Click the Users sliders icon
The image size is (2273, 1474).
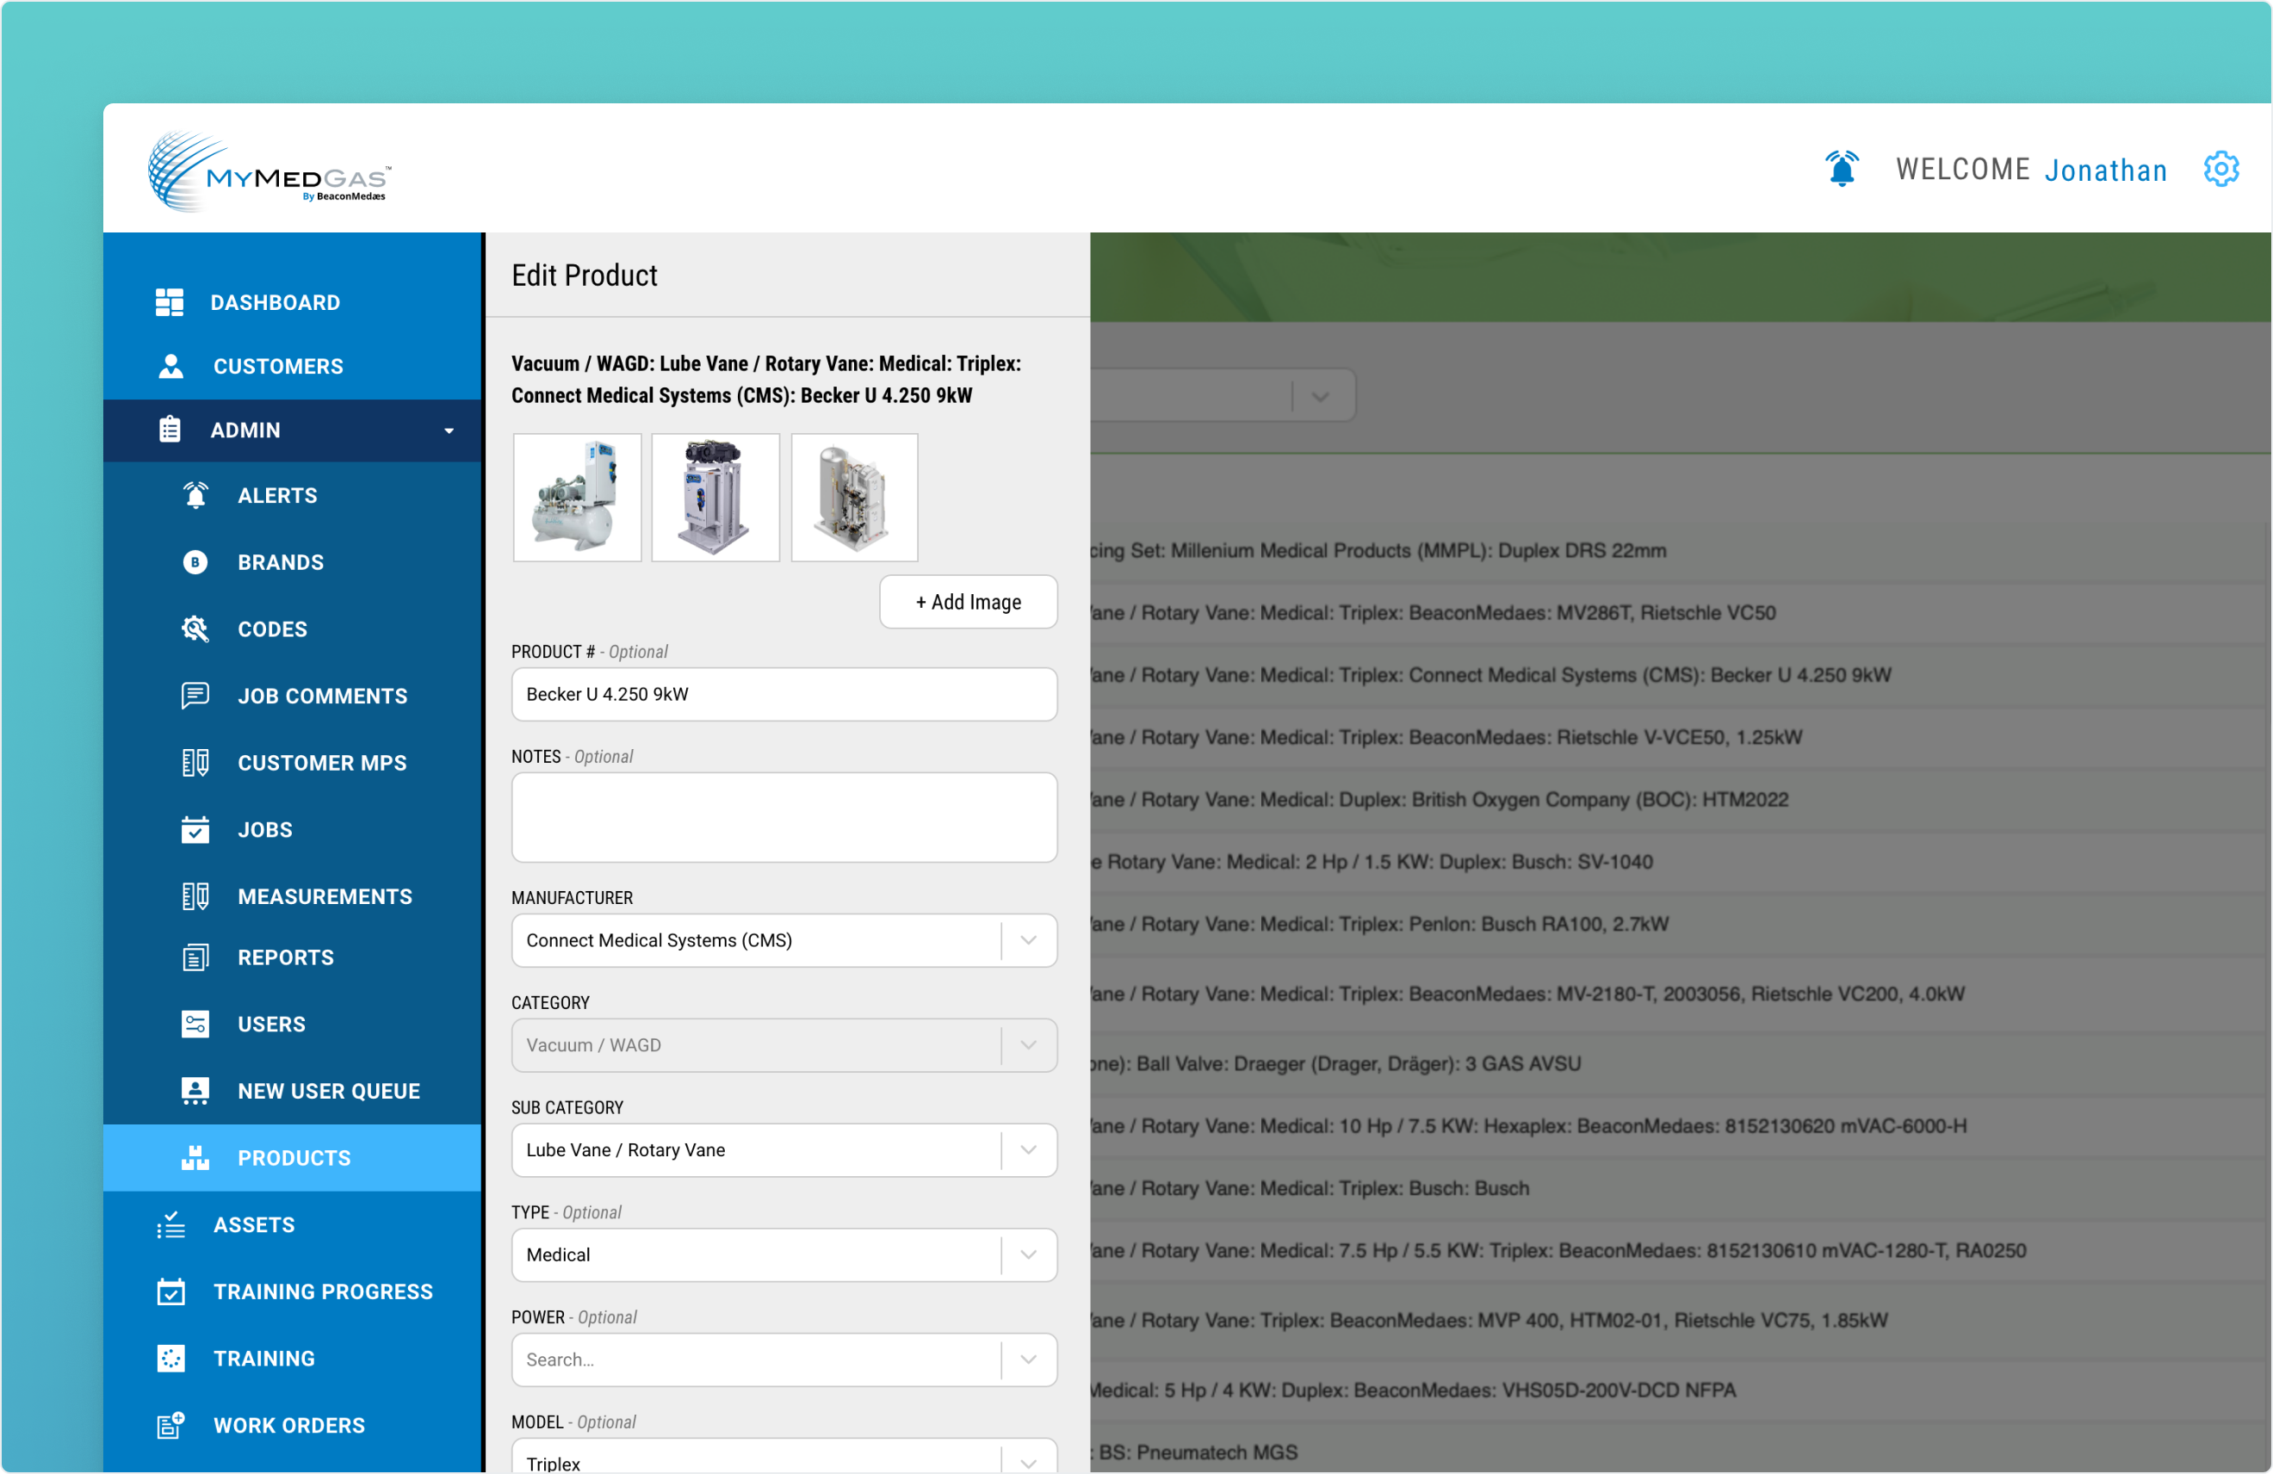pos(195,1025)
